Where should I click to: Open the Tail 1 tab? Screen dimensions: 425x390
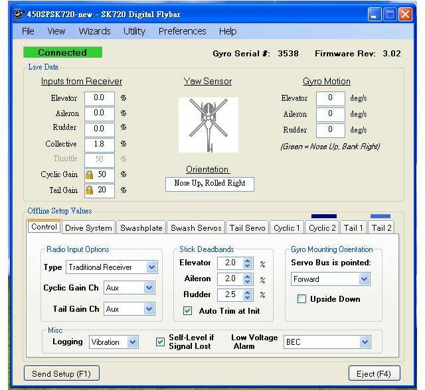[353, 228]
